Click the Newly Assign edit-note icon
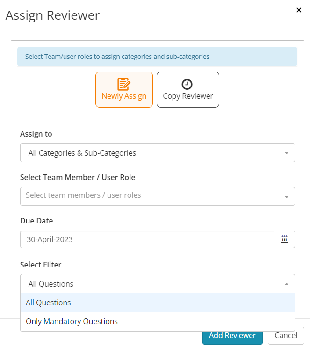The image size is (310, 346). tap(124, 84)
